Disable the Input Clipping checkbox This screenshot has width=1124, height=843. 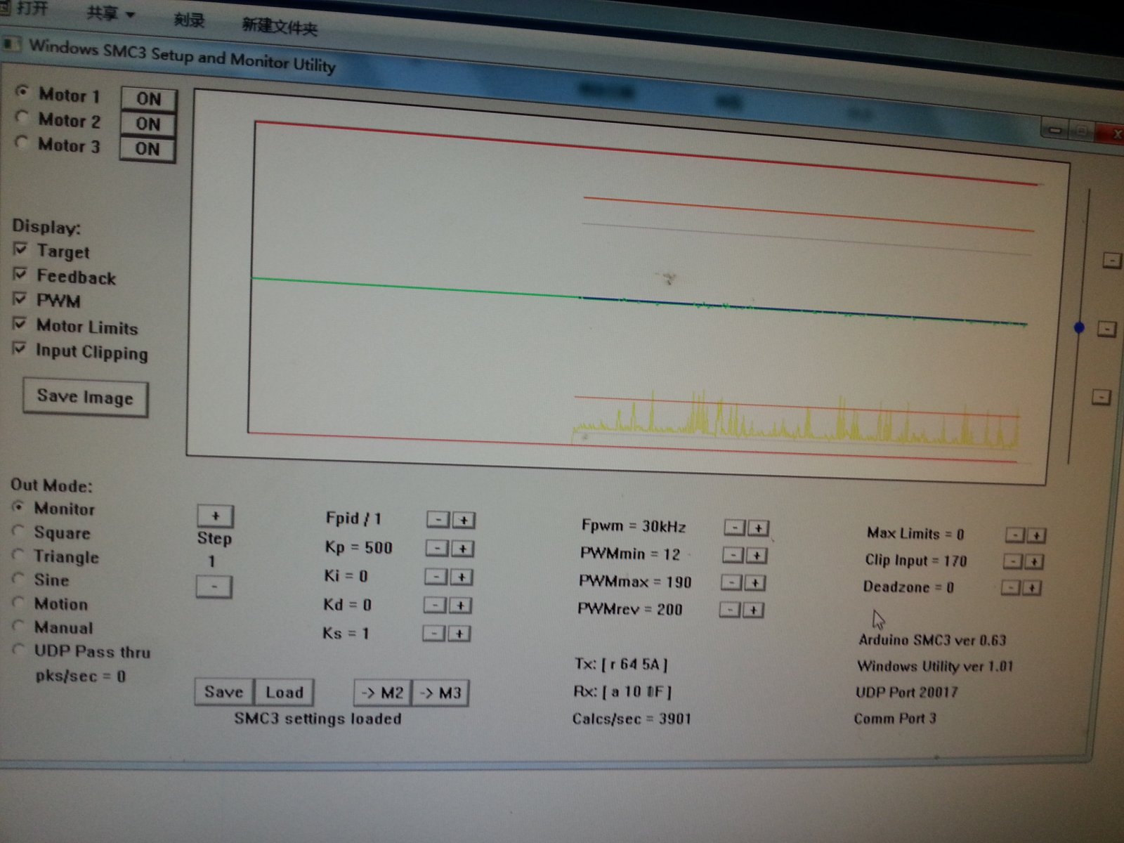[19, 348]
